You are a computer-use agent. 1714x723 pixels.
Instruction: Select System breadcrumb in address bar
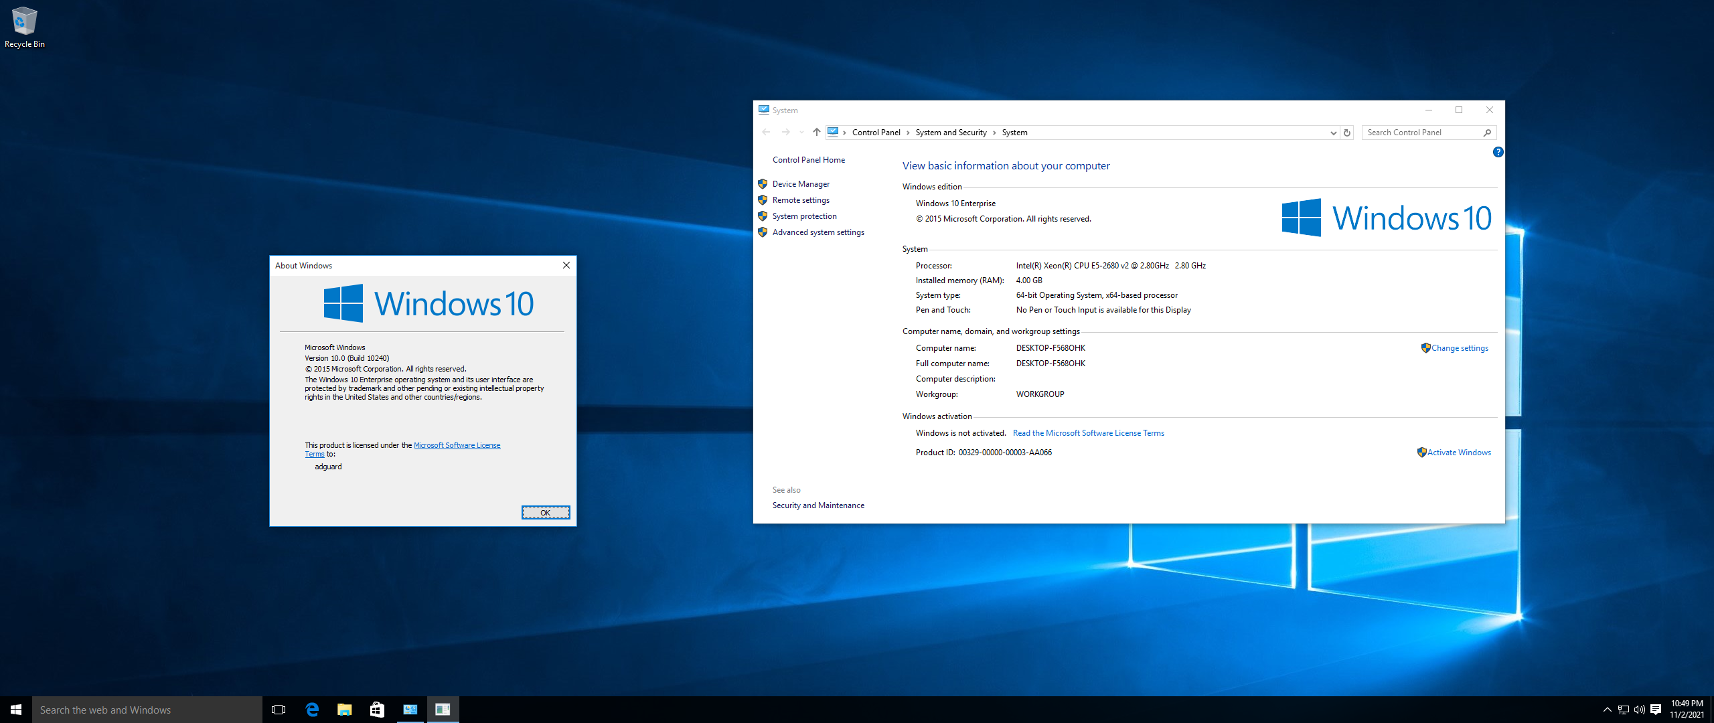[x=1014, y=133]
